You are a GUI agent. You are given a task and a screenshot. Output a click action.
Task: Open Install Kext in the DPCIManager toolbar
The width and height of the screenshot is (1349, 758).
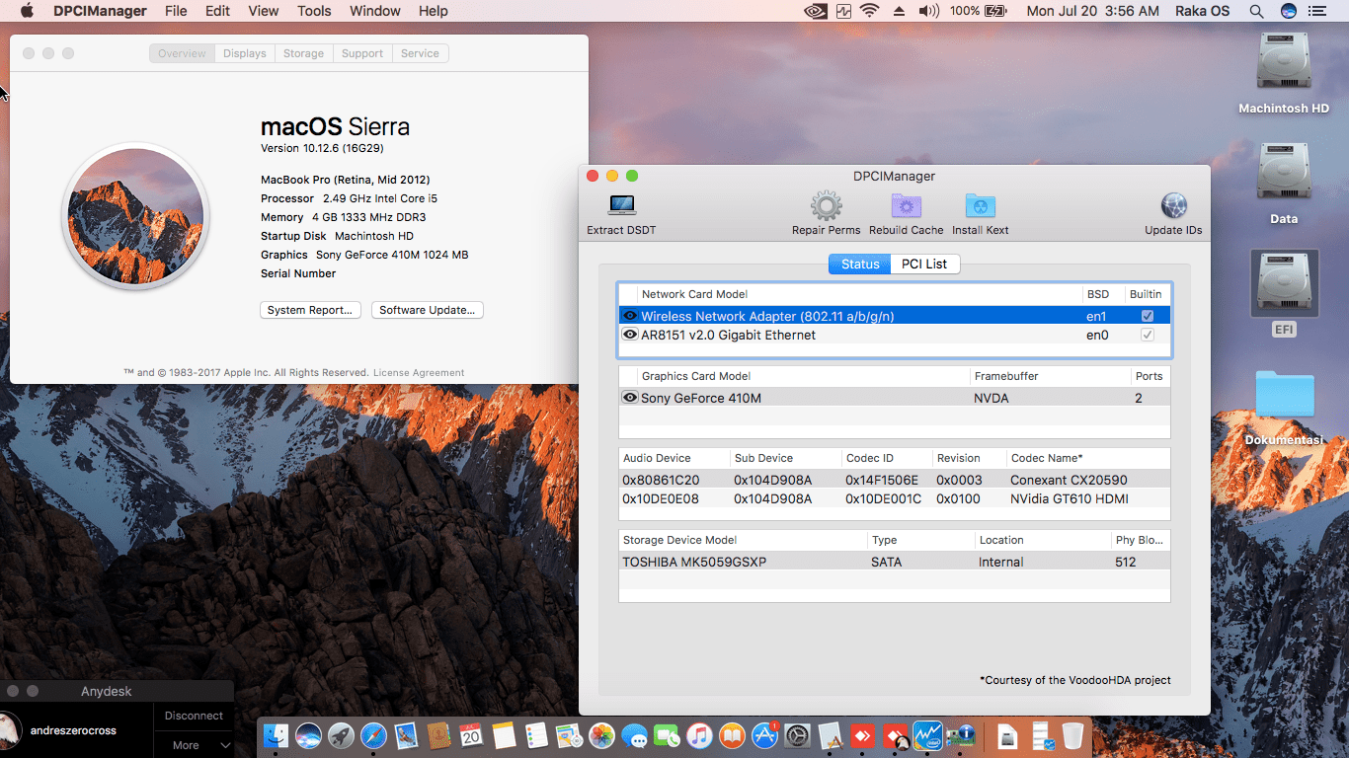980,205
